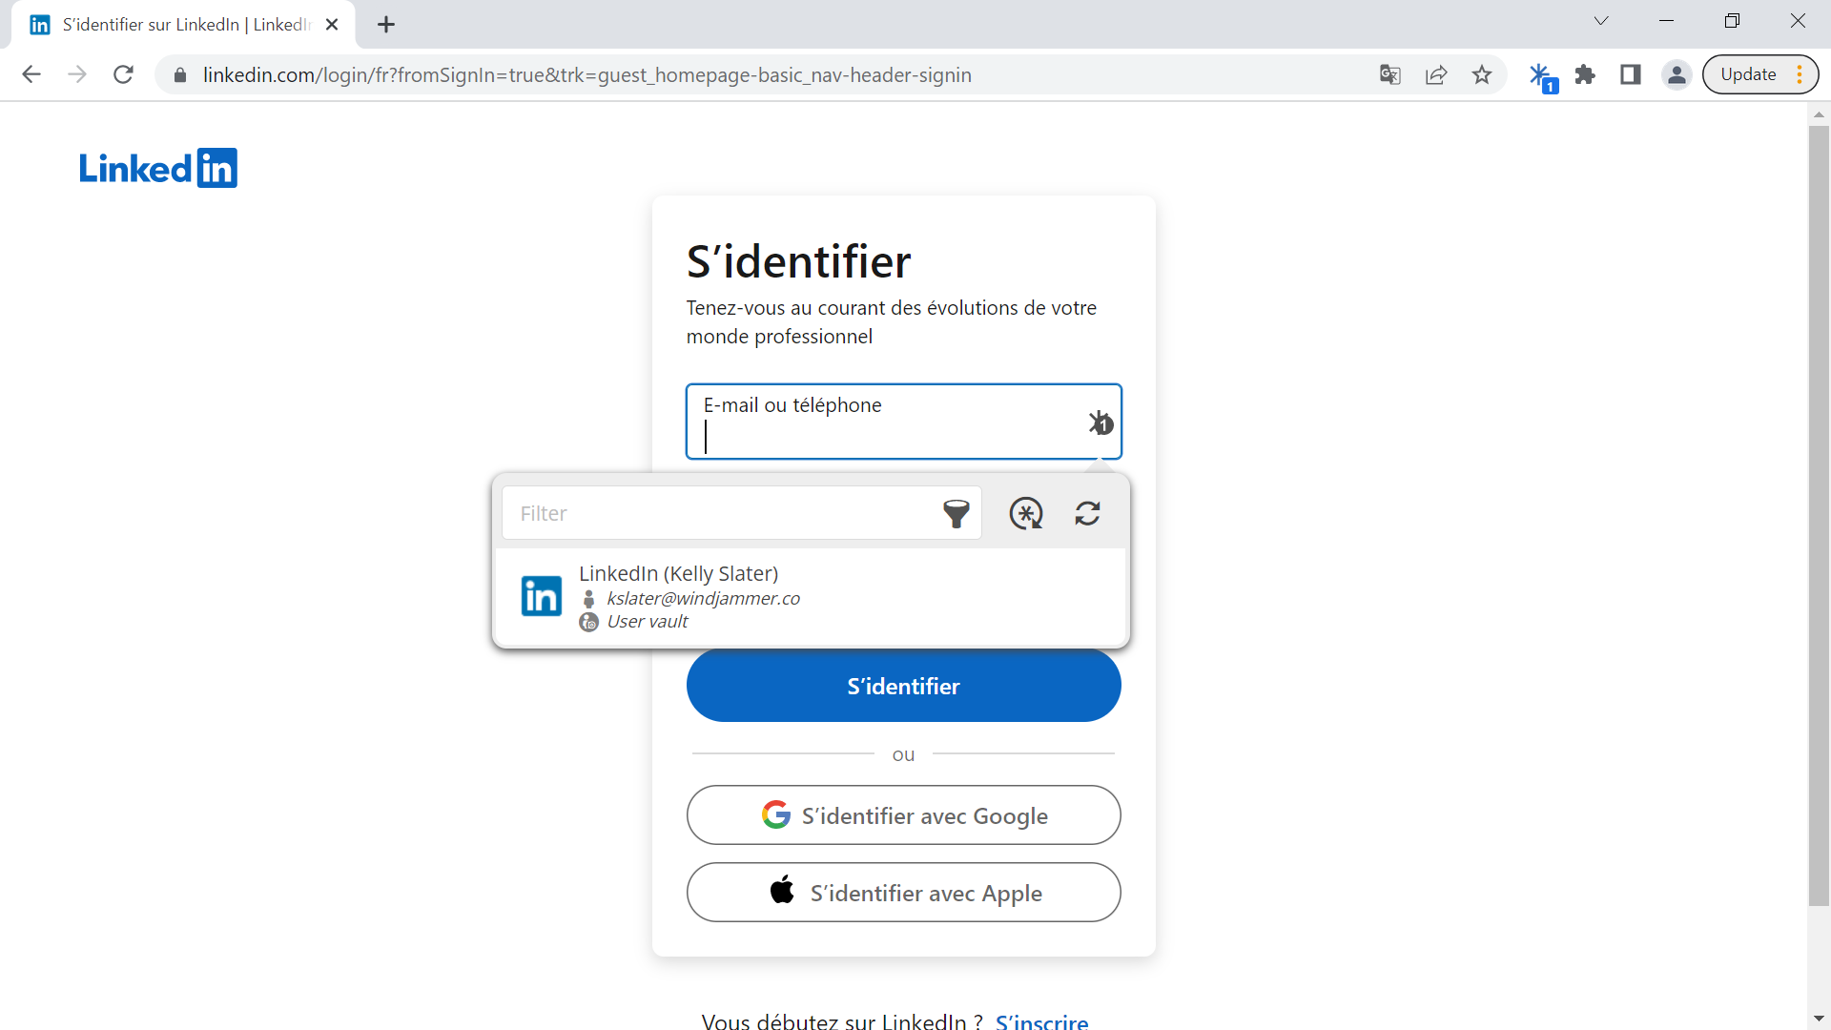Click the browser forward arrow
Screen dimensions: 1831x1030
point(77,74)
